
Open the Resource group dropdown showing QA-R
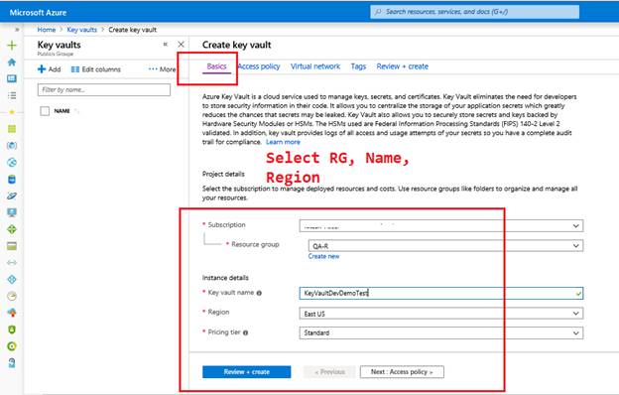(x=445, y=246)
